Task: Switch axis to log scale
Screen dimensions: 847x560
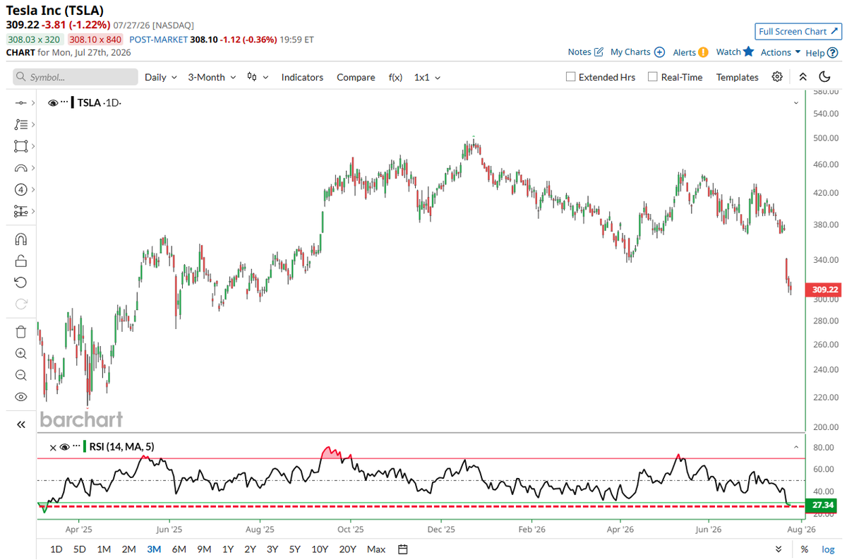Action: click(828, 549)
